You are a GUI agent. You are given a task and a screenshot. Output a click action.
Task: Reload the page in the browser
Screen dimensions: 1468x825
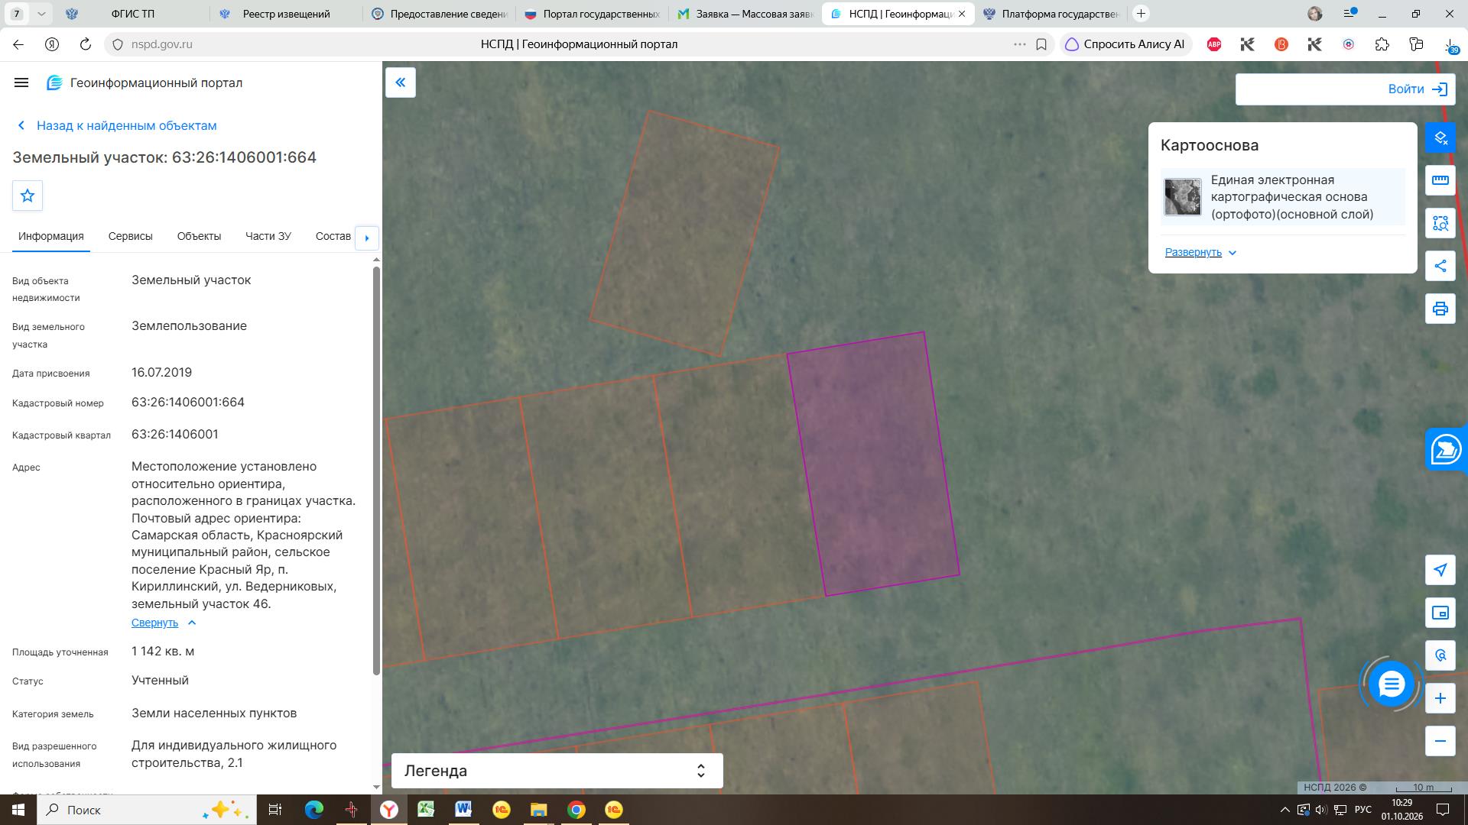tap(86, 44)
